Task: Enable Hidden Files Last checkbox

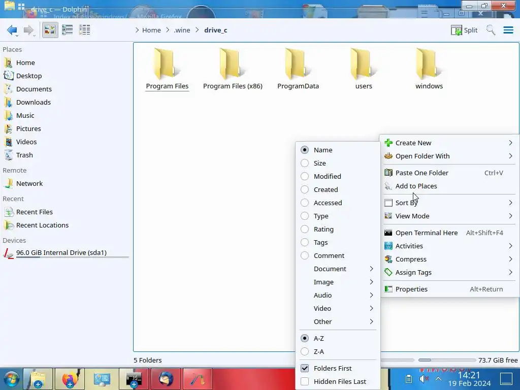Action: [305, 381]
